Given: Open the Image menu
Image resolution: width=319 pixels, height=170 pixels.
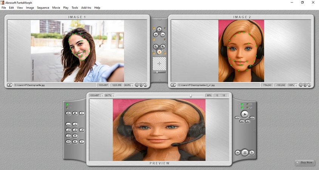Looking at the screenshot, I should point(30,8).
